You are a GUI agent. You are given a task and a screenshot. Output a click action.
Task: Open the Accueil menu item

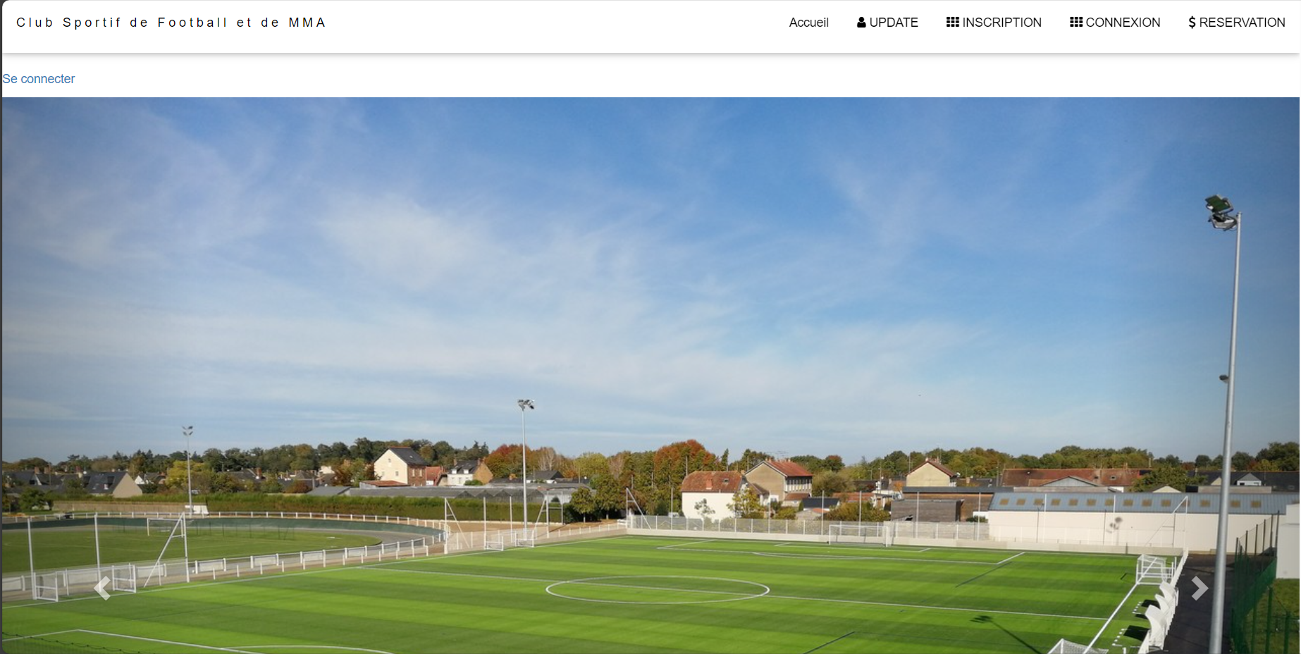click(808, 23)
